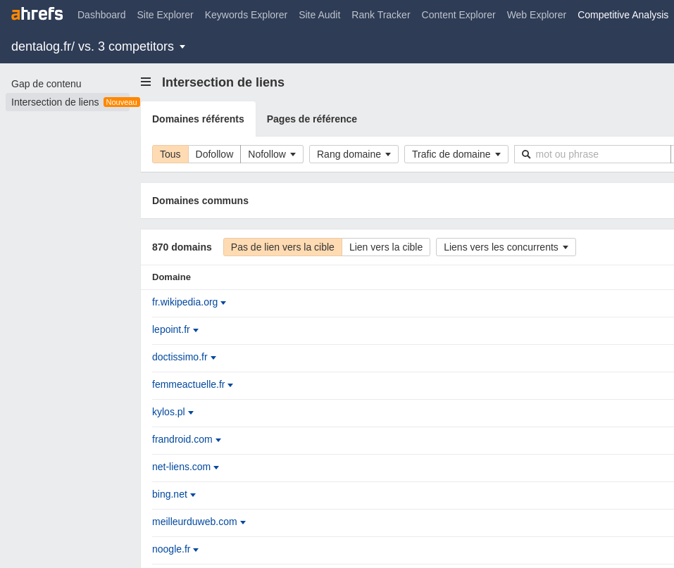This screenshot has height=568, width=674.
Task: Expand caret next to fr.wikipedia.org
Action: click(223, 303)
